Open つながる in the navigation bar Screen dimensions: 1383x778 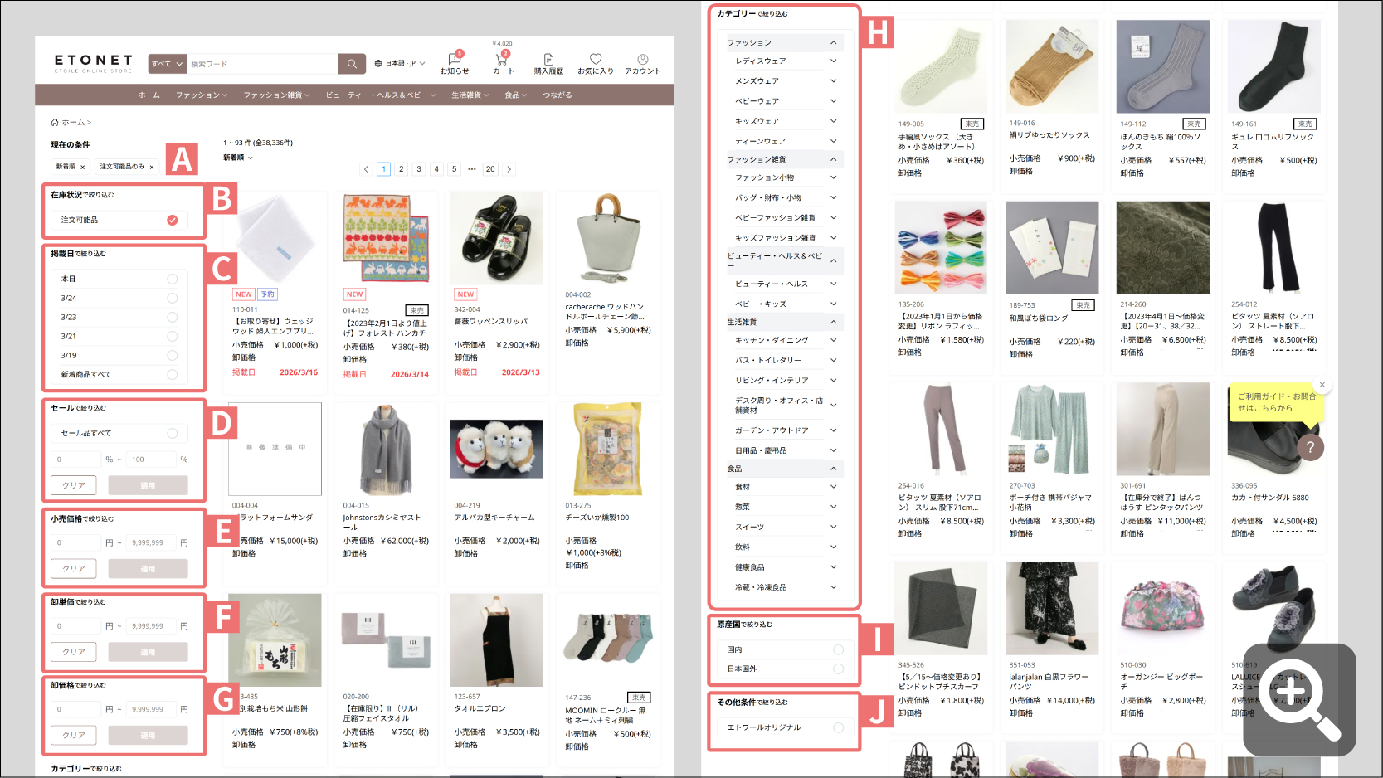(x=558, y=95)
